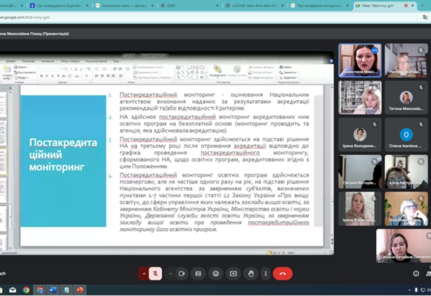Open the emoji reactions button
The height and width of the screenshot is (296, 431).
(216, 274)
